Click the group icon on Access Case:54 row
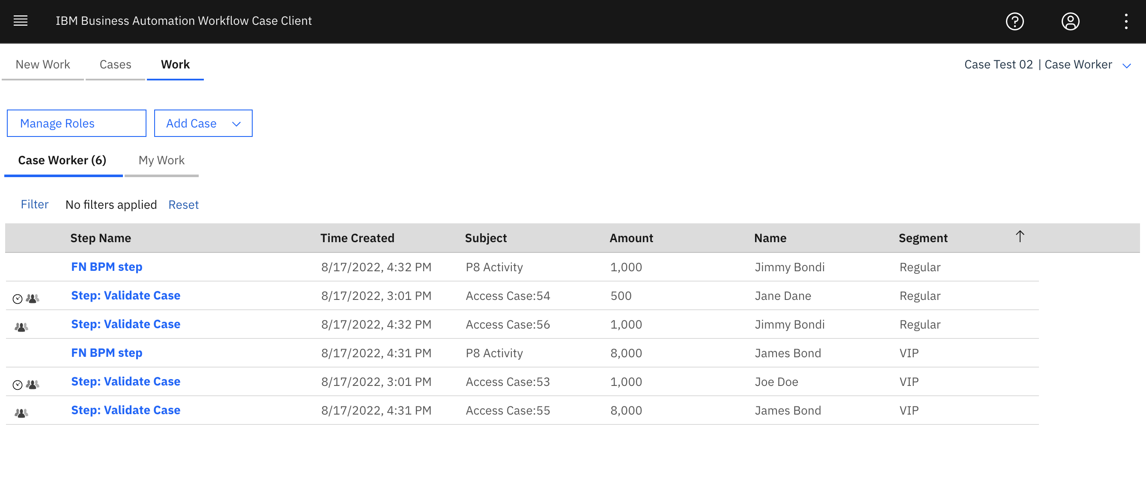The height and width of the screenshot is (504, 1146). coord(33,299)
